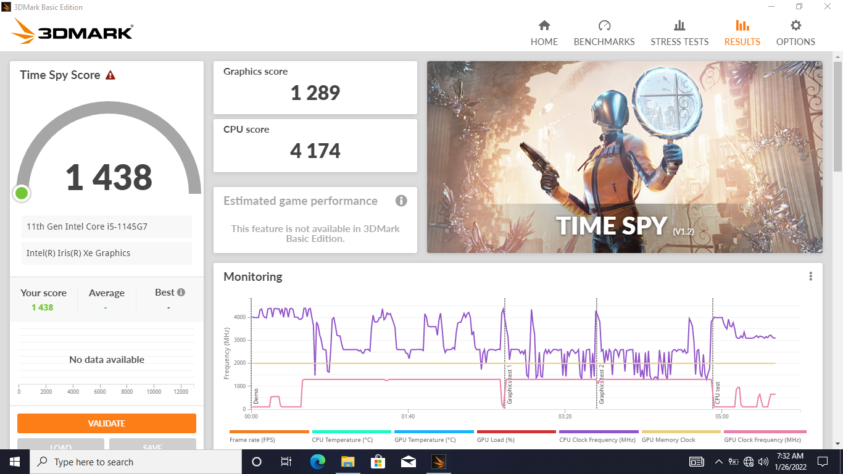Viewport: 843px width, 474px height.
Task: Click the CPU test chart marker
Action: pos(718,393)
